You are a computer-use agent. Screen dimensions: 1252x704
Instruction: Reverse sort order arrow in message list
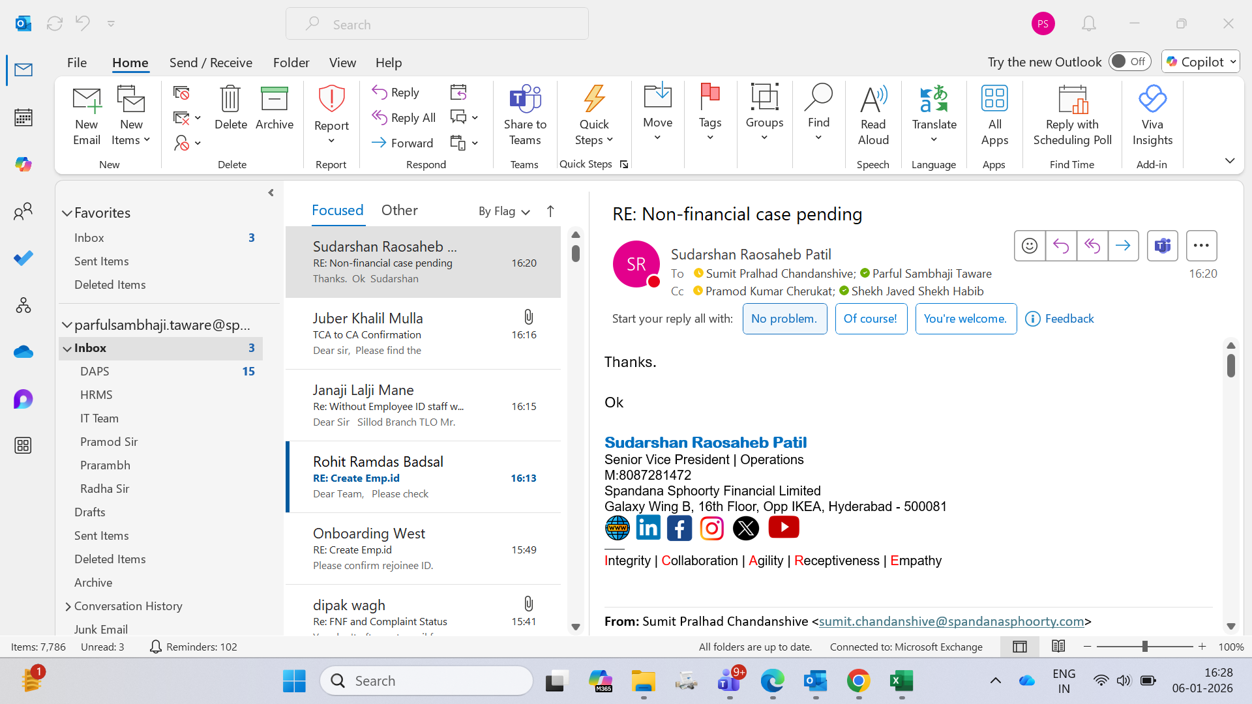[550, 211]
